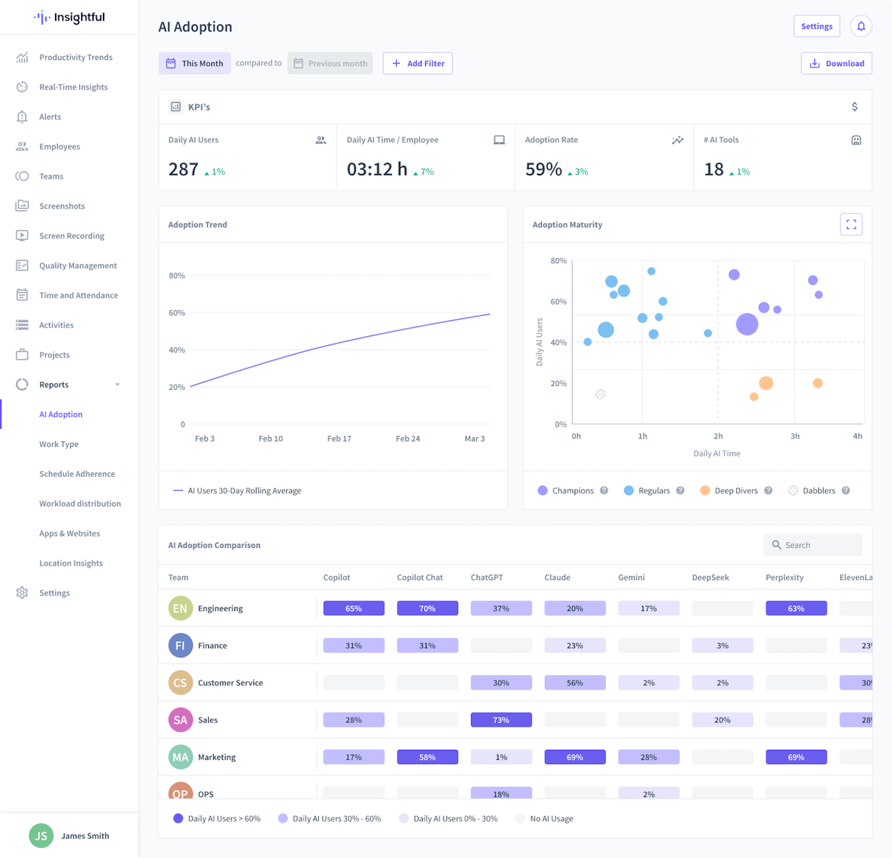Click the Screen Recording sidebar icon
This screenshot has height=858, width=892.
[x=22, y=235]
